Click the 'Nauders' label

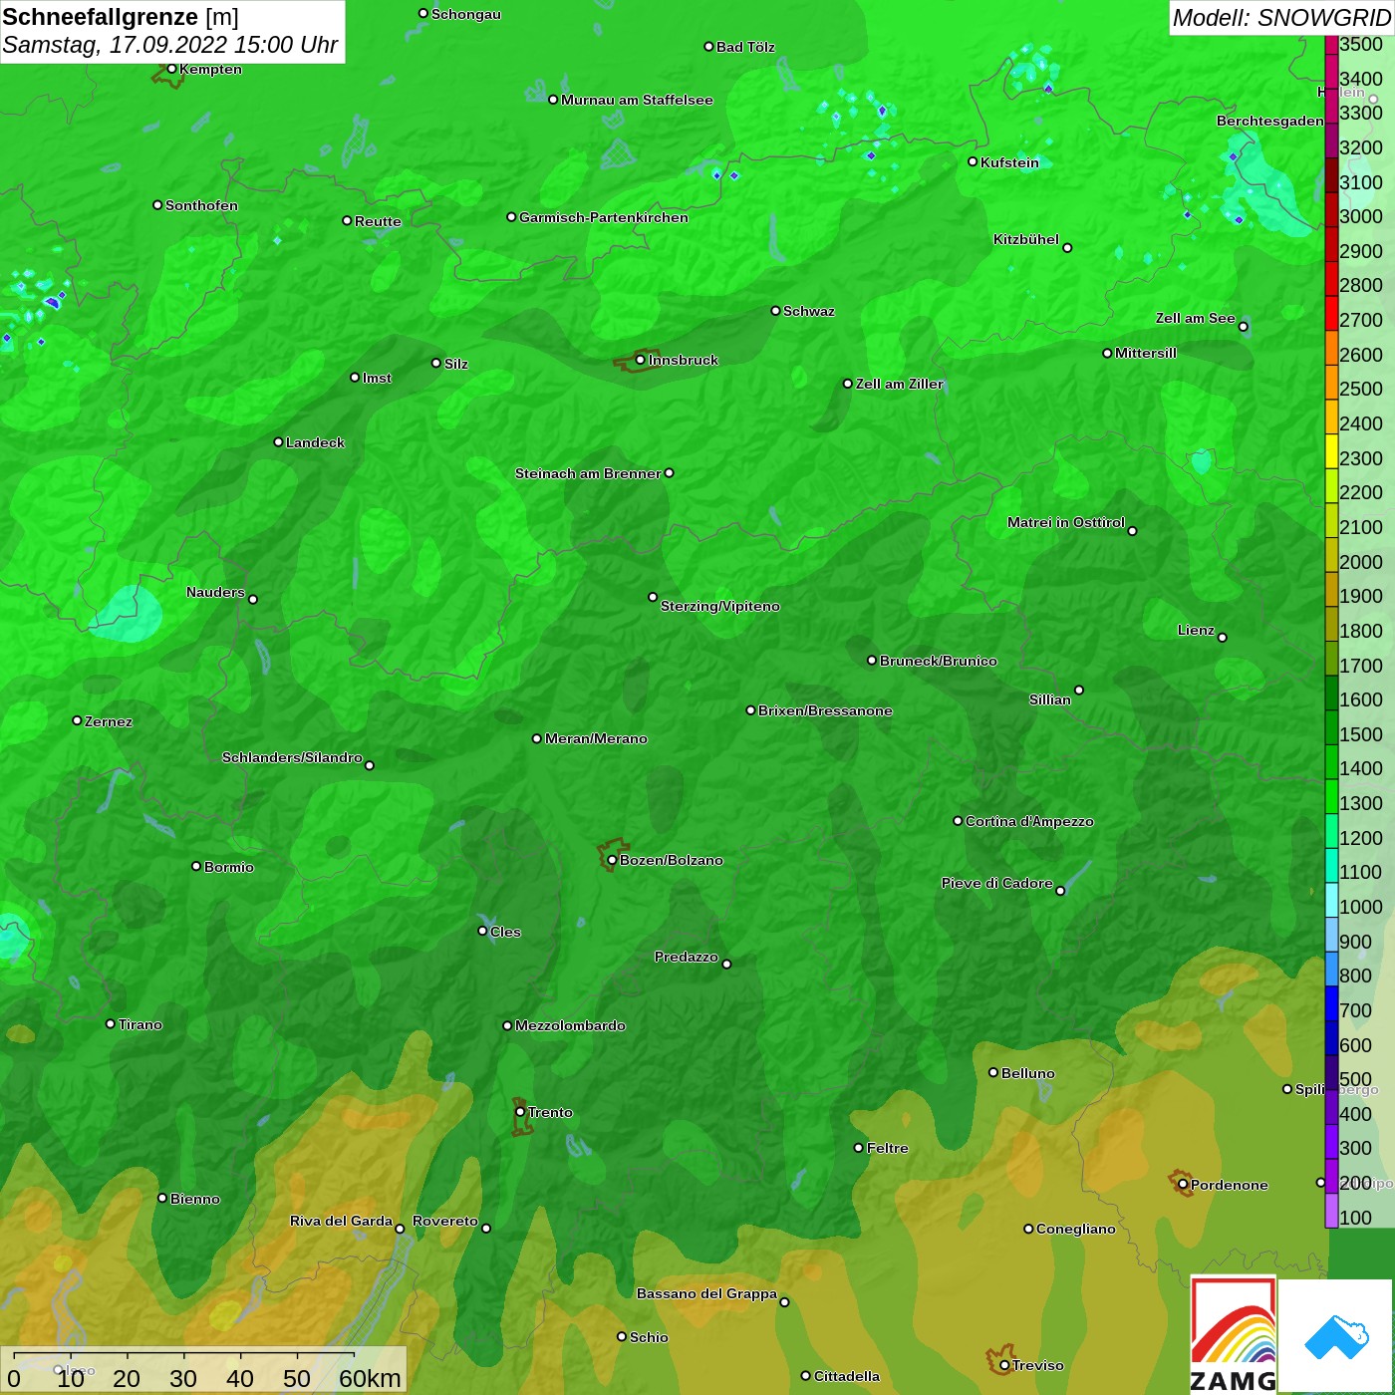click(215, 592)
